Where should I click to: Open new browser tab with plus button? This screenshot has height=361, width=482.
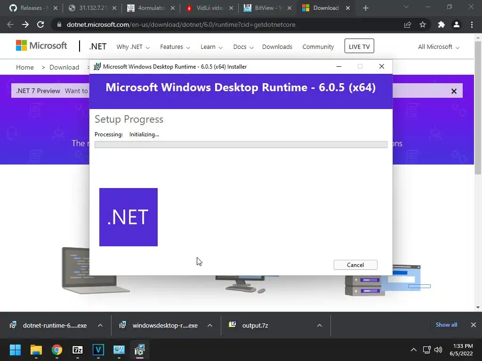pyautogui.click(x=365, y=8)
